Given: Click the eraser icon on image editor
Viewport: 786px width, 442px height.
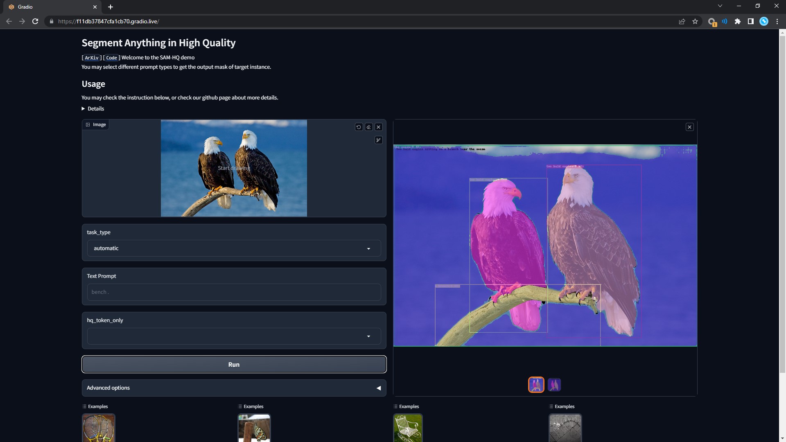Looking at the screenshot, I should tap(368, 127).
